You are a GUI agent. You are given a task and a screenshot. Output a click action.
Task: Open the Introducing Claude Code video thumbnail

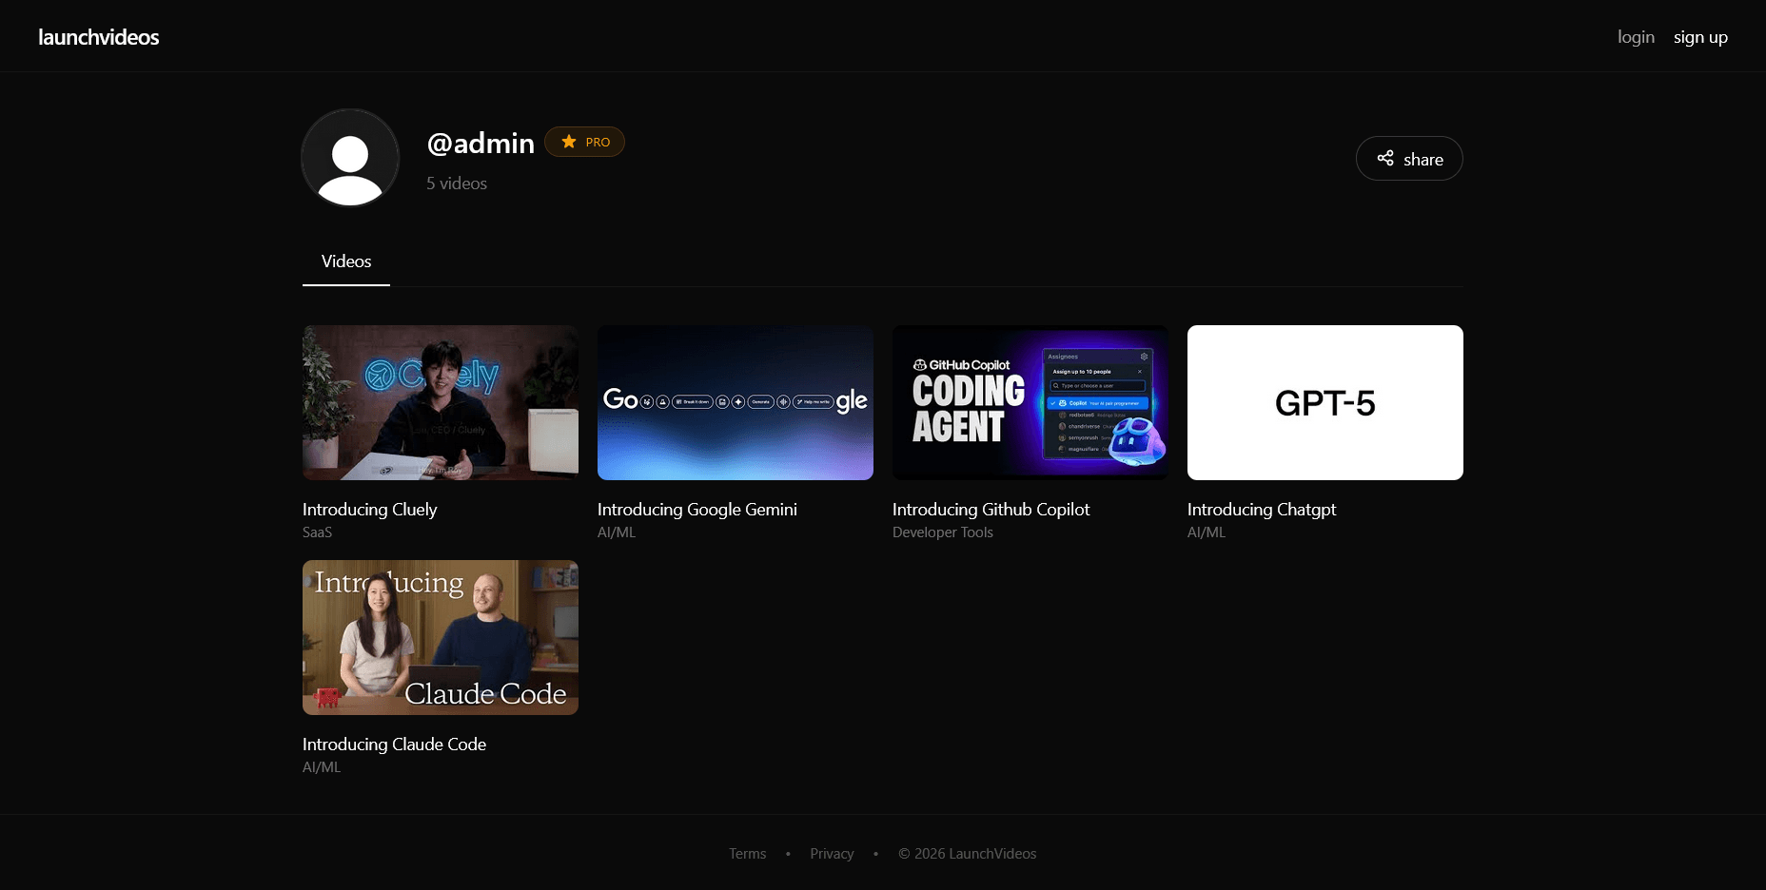(440, 637)
